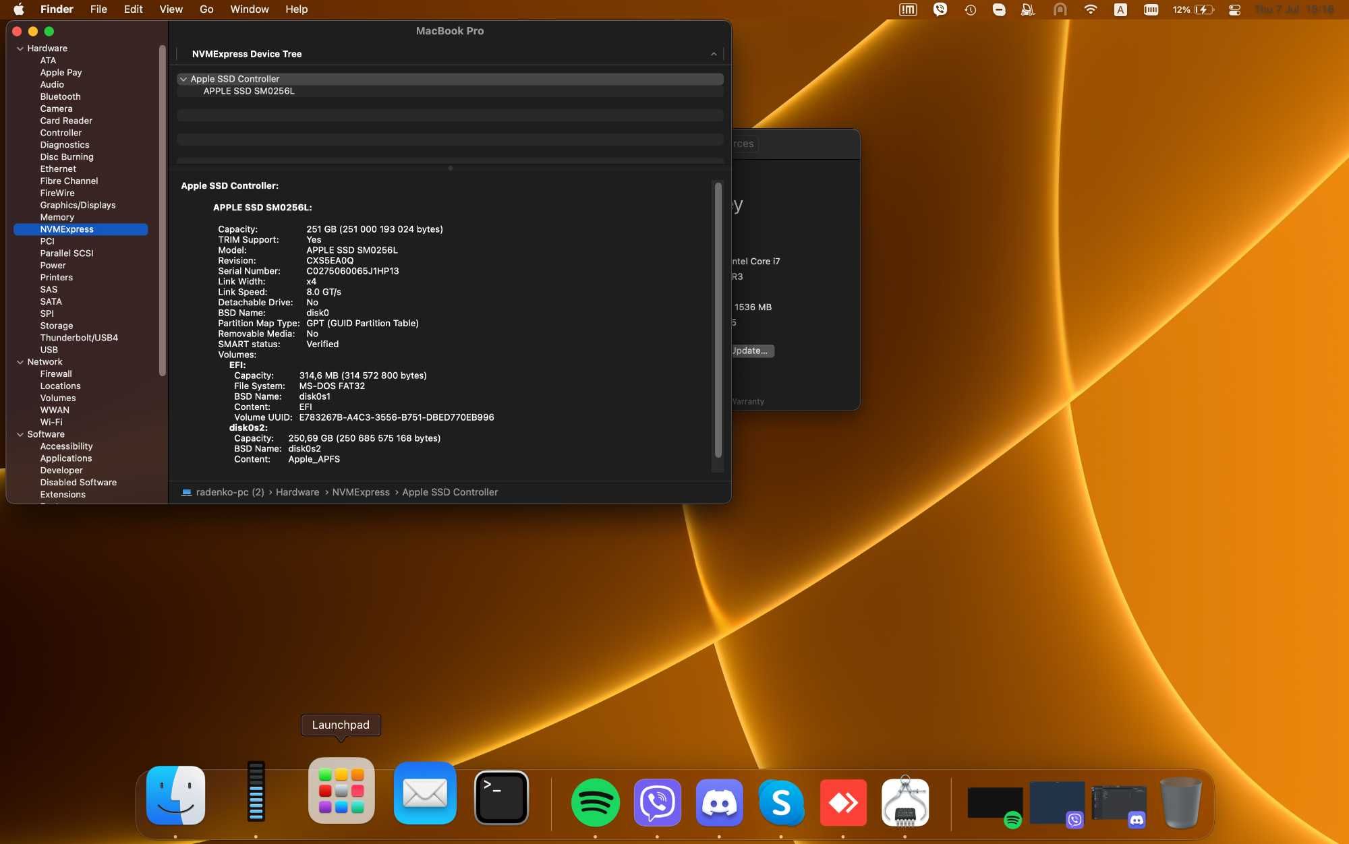Image resolution: width=1349 pixels, height=844 pixels.
Task: Open the System Information caliper icon in Dock
Action: pyautogui.click(x=905, y=802)
